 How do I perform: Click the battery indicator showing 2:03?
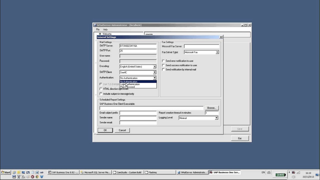pos(280,175)
